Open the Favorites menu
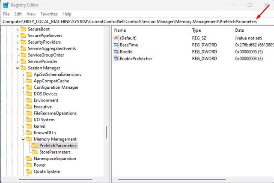The height and width of the screenshot is (183, 274). (49, 14)
